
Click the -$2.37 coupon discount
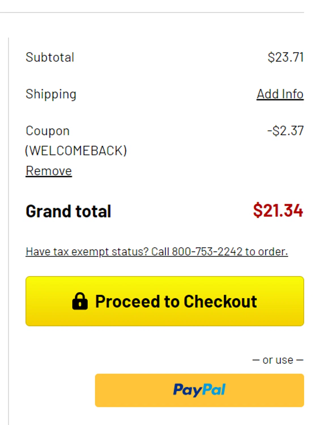pos(286,131)
